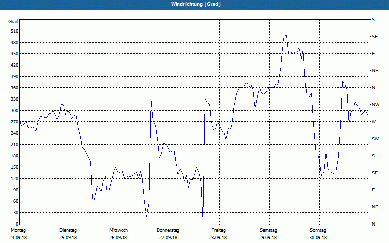Select the 270 degree axis label
The image size is (389, 243).
point(15,122)
